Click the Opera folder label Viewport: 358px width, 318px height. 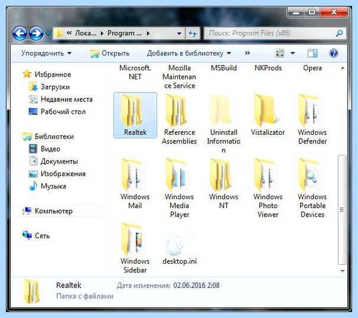click(x=312, y=68)
